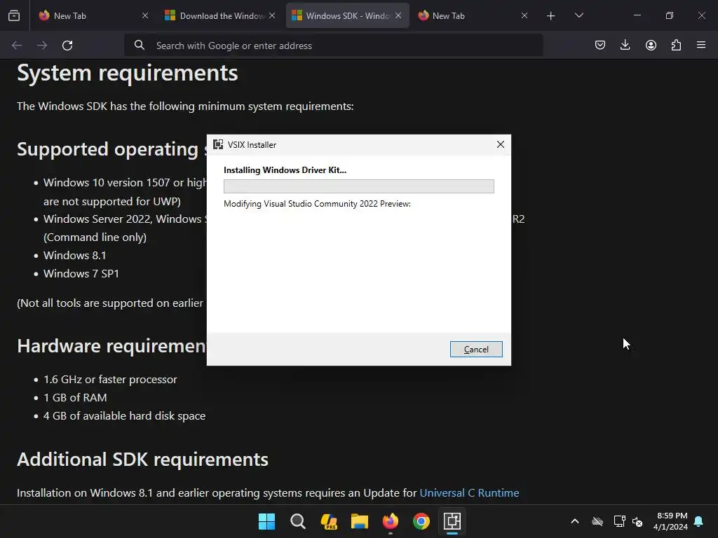Click the 'Windows Server 2022' list item
This screenshot has height=538, width=718.
(x=125, y=219)
